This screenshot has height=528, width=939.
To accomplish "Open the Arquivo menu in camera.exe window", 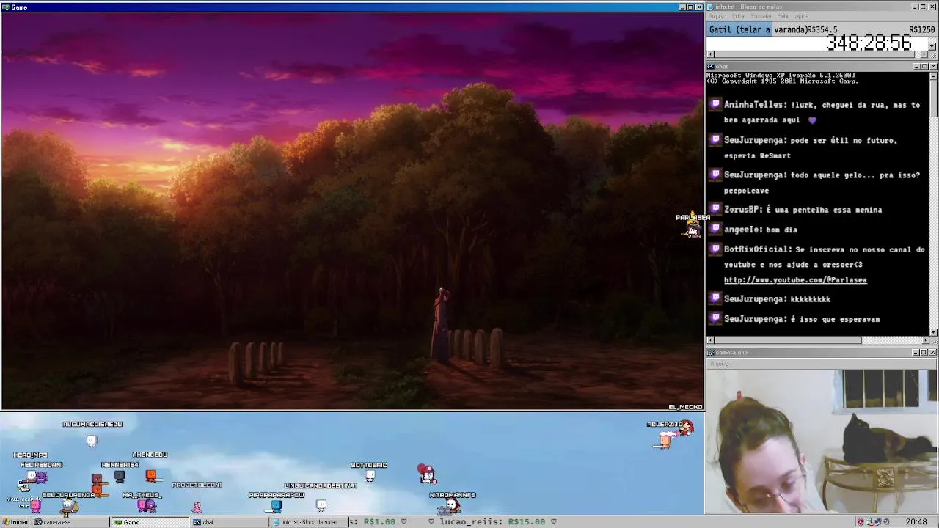I will 720,364.
